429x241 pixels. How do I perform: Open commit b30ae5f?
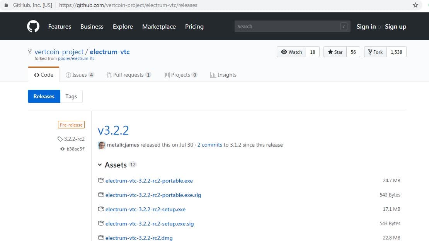(75, 149)
